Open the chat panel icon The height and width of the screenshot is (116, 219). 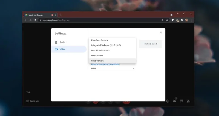181,101
